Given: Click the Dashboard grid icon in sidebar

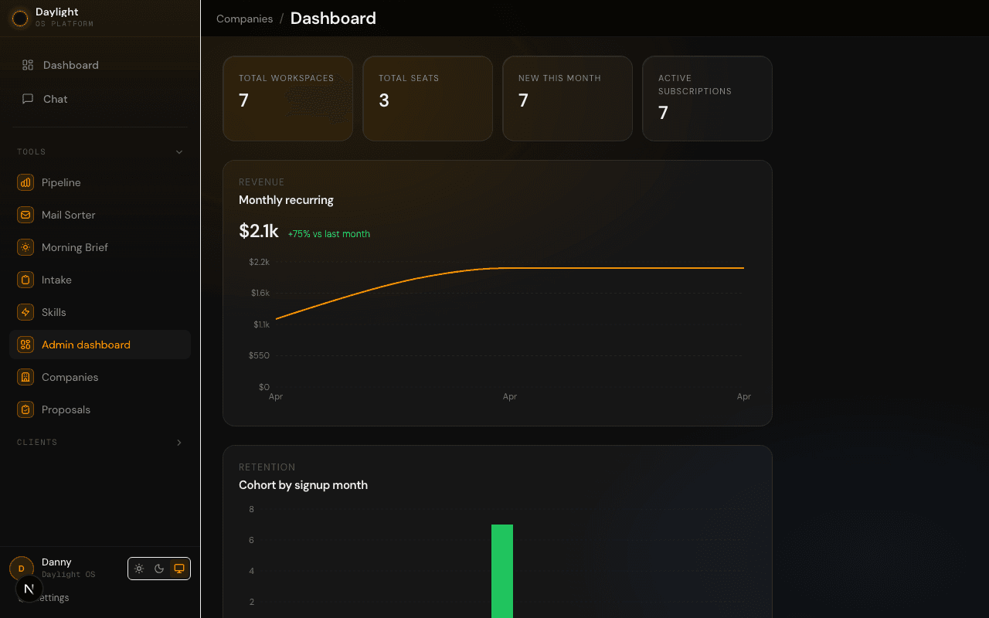Looking at the screenshot, I should tap(28, 65).
